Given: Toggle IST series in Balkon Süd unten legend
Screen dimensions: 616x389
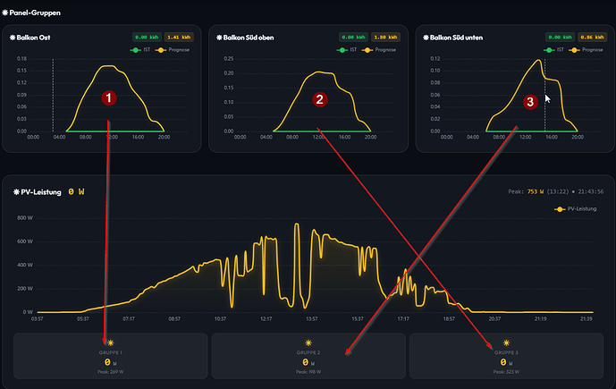Looking at the screenshot, I should click(554, 50).
